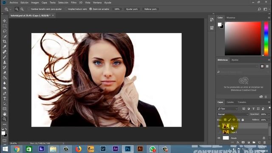Select the History Brush tool
272x153 pixels.
(5, 68)
